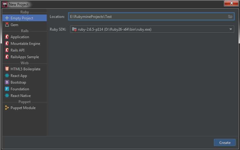Choose RailsApps Sample label
Screen dimensions: 240x150
click(x=25, y=57)
